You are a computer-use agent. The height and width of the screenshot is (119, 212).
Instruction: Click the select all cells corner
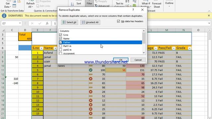[x=3, y=30]
